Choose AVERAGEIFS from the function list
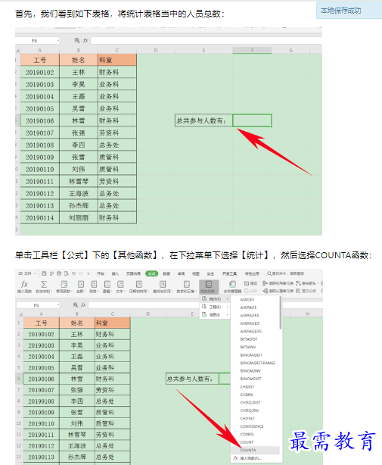 point(251,331)
